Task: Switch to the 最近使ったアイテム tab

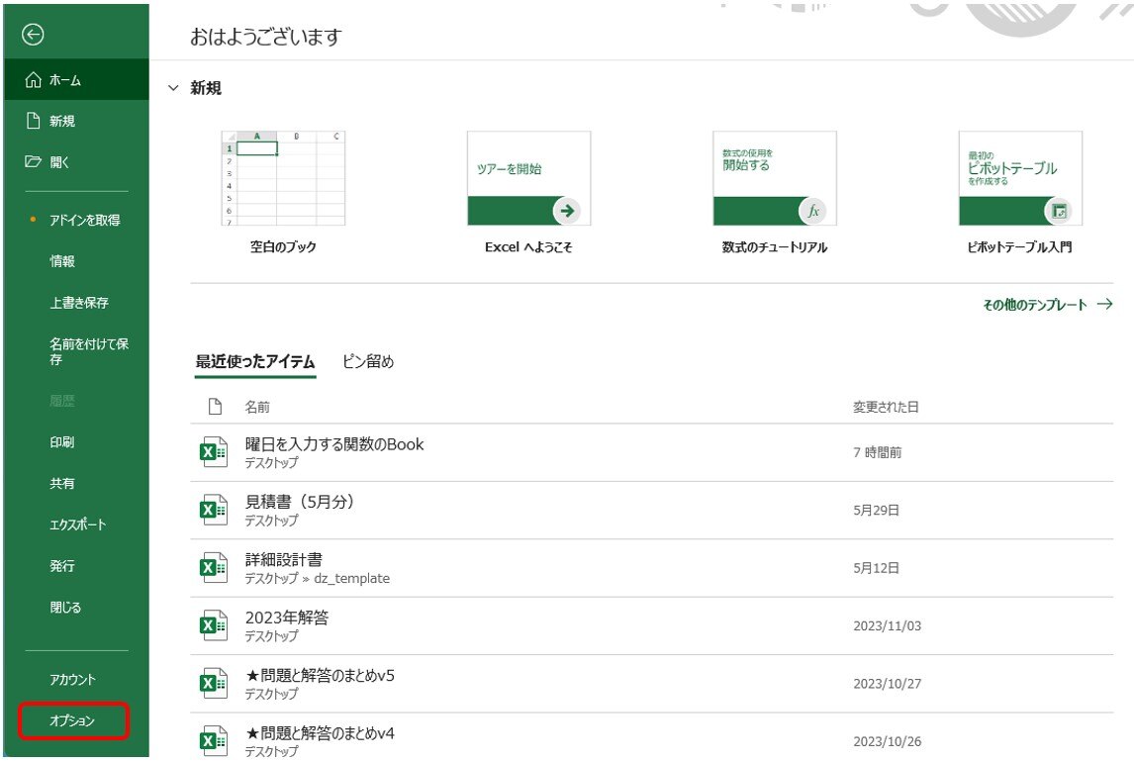Action: pos(255,361)
